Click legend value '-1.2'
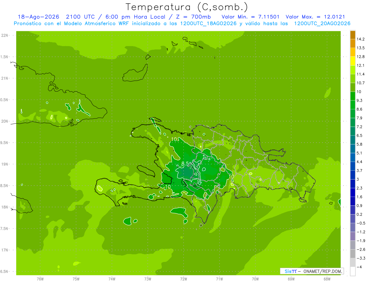The width and height of the screenshot is (367, 283). (x=361, y=232)
